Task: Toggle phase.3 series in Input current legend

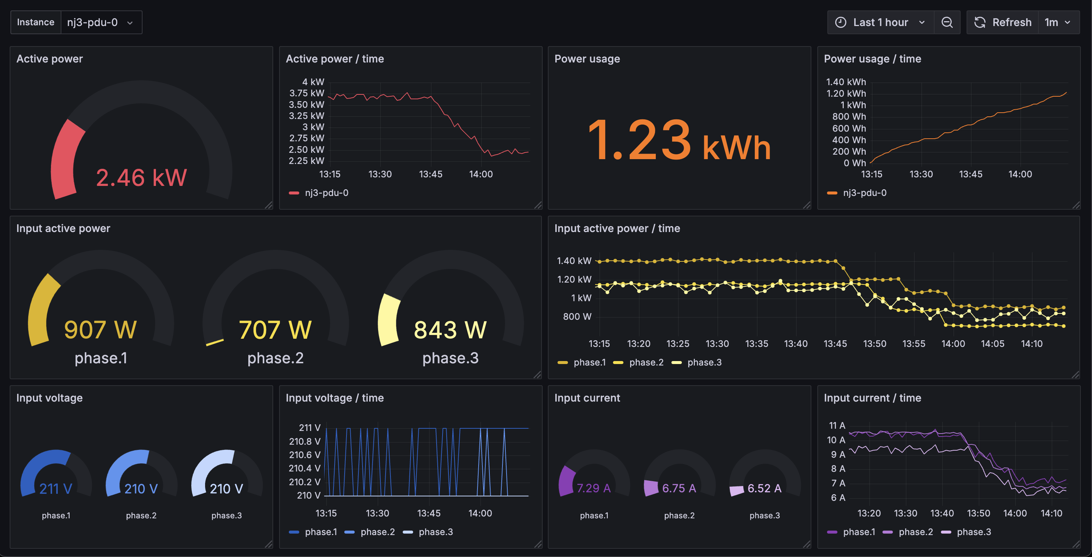Action: [966, 532]
